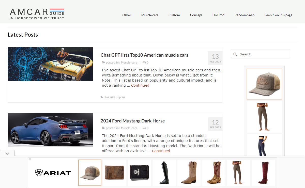This screenshot has height=188, width=305.
Task: Select the cap product in bottom banner
Action: coord(90,173)
